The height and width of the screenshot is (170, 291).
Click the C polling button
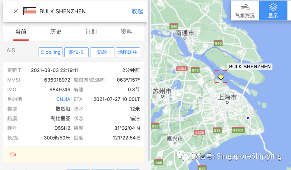click(51, 52)
